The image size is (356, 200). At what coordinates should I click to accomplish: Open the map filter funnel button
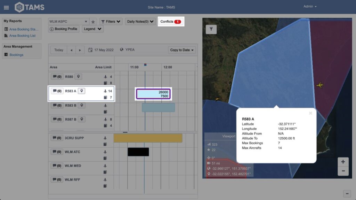[211, 30]
